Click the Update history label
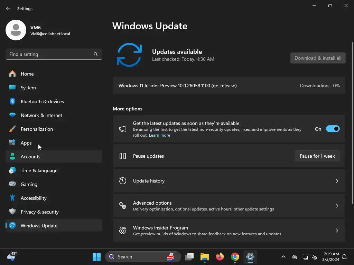Viewport: 354px width, 265px height. click(149, 181)
